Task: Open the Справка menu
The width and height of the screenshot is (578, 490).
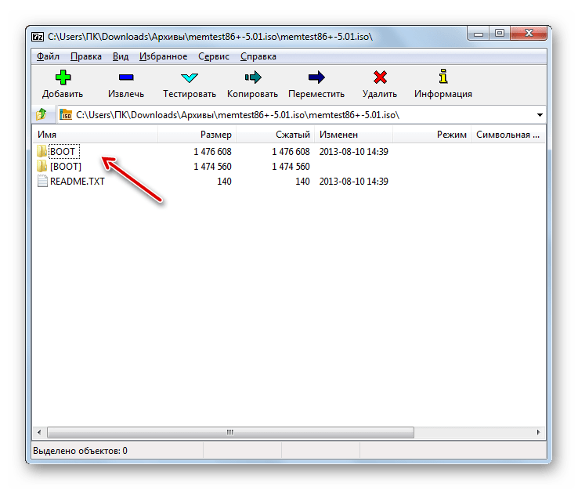Action: [258, 56]
